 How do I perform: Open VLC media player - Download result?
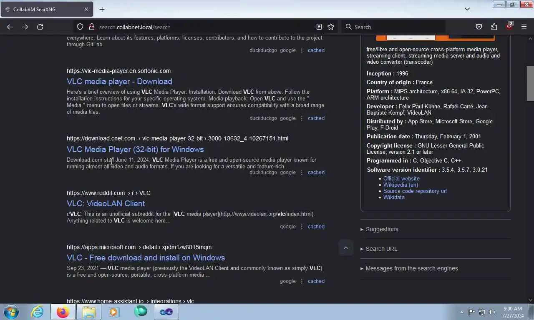119,82
